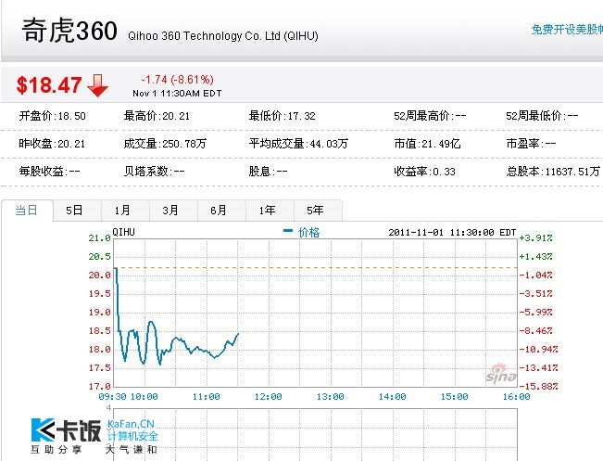
Task: Click the 最低价:17.32 value
Action: click(282, 116)
